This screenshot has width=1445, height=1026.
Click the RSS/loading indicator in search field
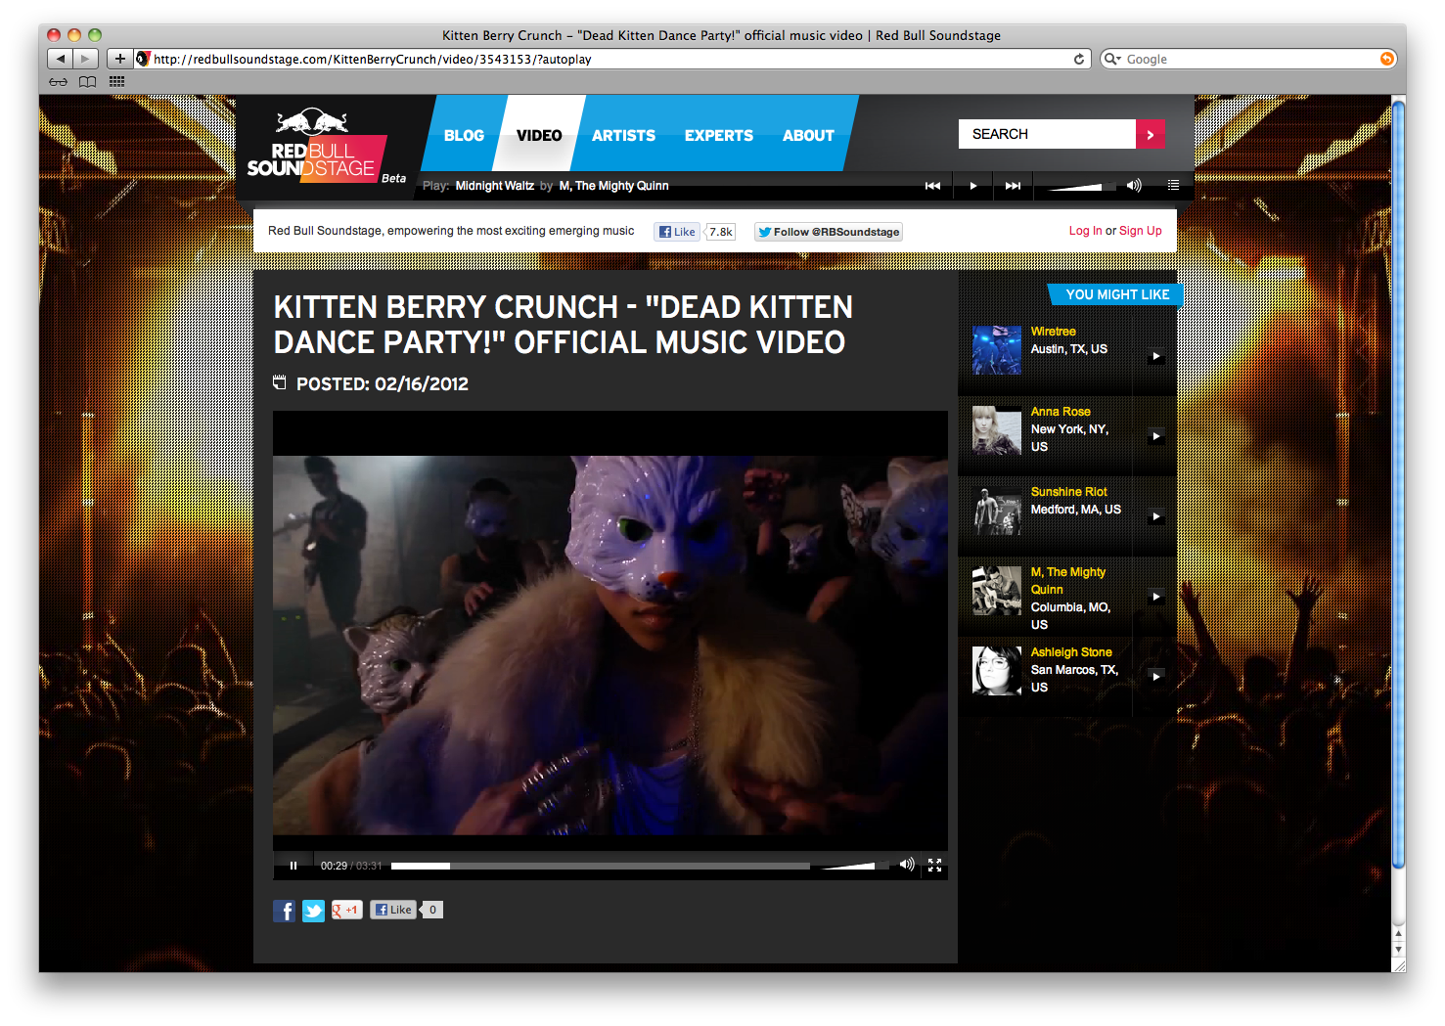click(1386, 59)
